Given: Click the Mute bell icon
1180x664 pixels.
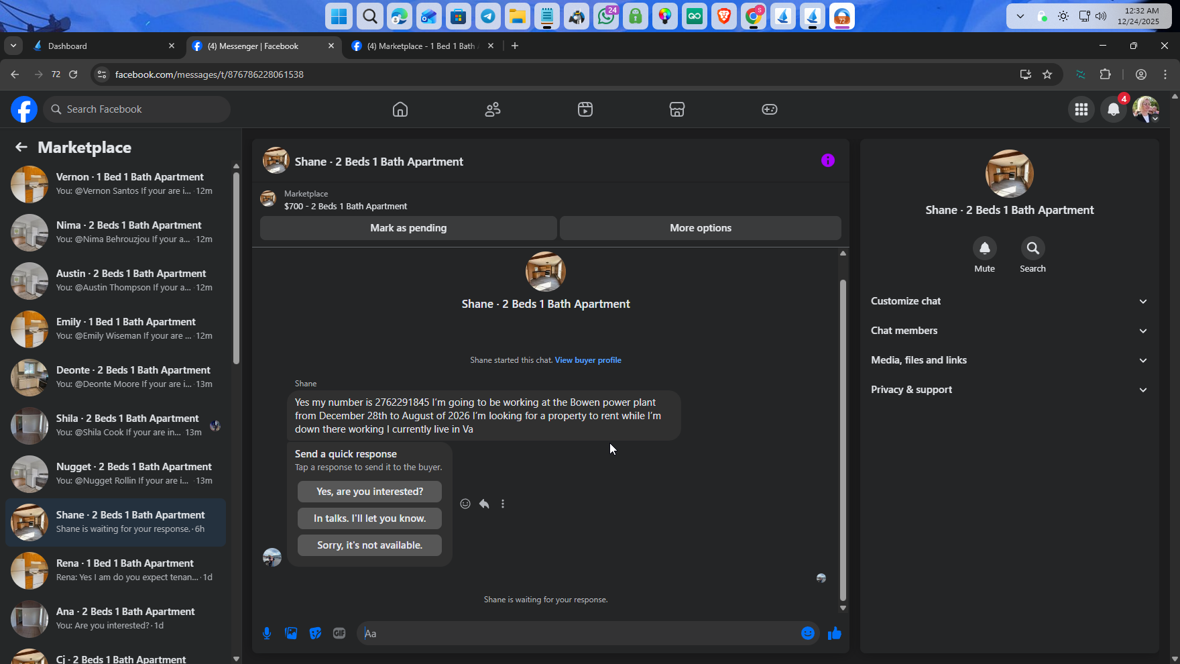Looking at the screenshot, I should click(x=985, y=248).
